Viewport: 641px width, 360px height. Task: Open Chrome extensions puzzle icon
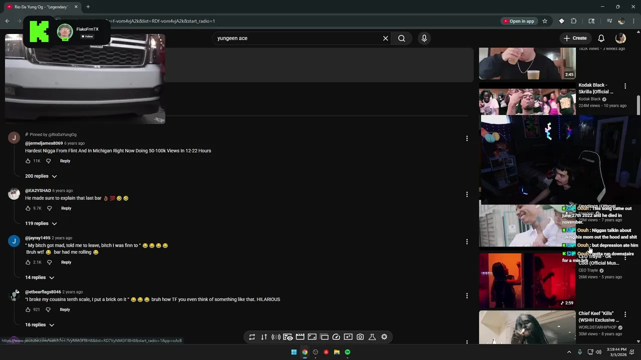pyautogui.click(x=574, y=21)
